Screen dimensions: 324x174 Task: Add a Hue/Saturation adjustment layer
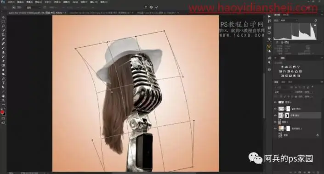[x=280, y=72]
